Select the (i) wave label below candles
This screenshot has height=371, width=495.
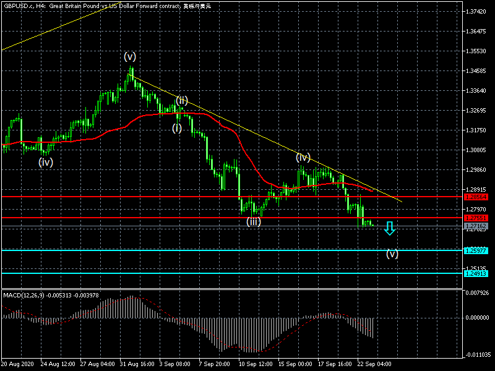[x=177, y=128]
